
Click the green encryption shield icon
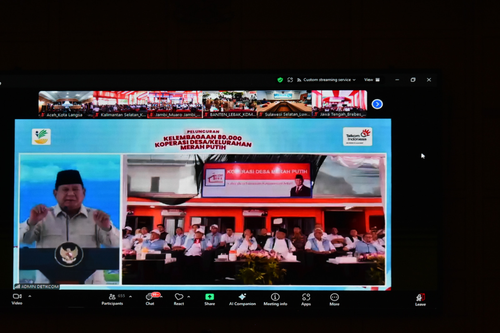(x=280, y=80)
